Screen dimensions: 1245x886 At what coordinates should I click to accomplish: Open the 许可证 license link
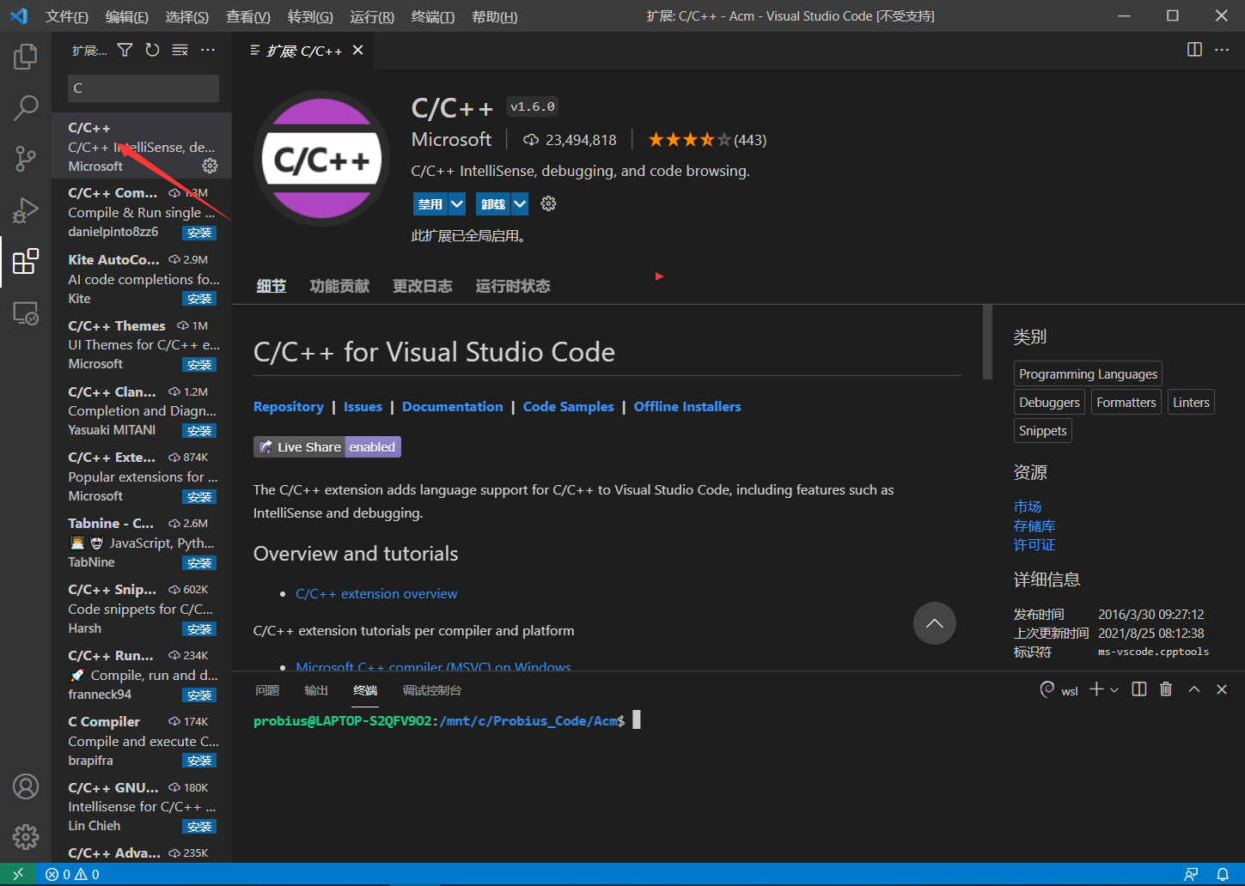click(1034, 545)
